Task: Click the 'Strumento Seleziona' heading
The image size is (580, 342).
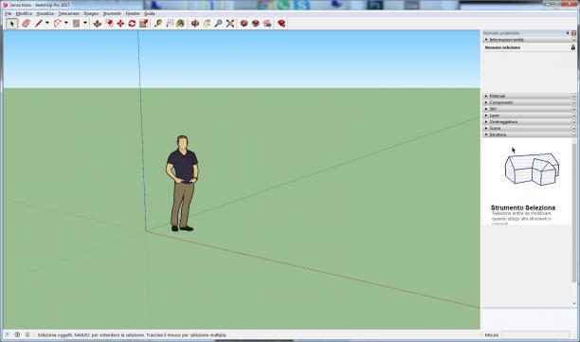Action: pyautogui.click(x=523, y=207)
